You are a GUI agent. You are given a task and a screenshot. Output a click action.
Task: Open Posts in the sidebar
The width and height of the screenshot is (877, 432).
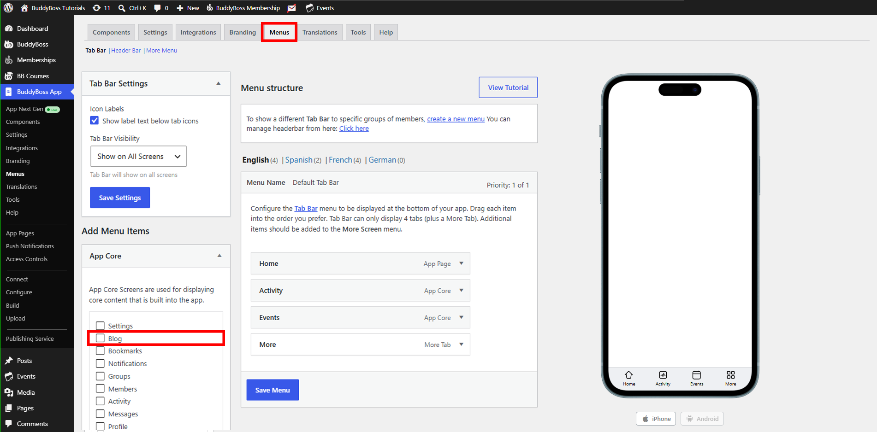pos(24,361)
